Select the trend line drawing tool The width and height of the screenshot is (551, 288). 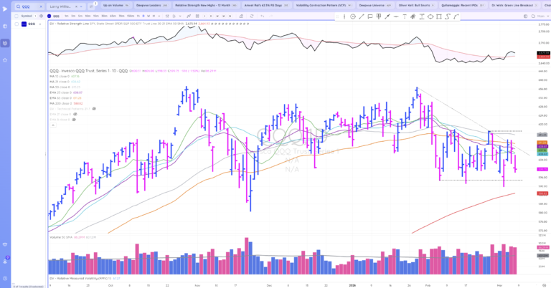[362, 16]
